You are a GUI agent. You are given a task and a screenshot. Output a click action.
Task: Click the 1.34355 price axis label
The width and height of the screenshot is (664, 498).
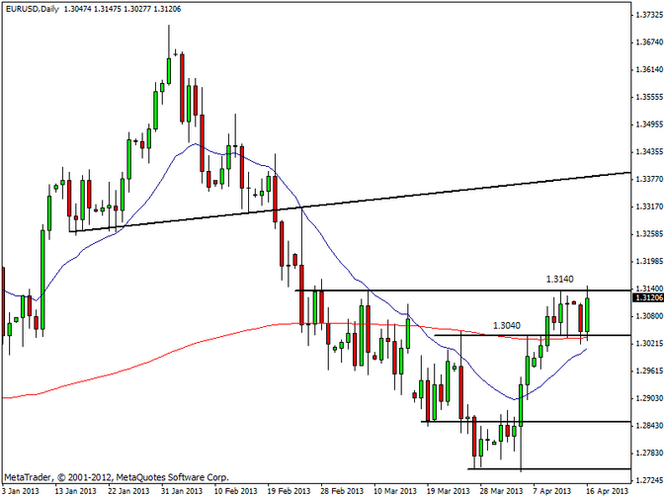pyautogui.click(x=648, y=153)
